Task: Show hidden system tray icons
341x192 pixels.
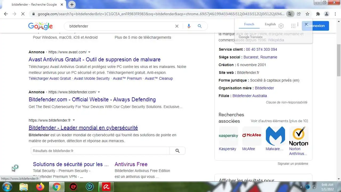Action: click(x=301, y=187)
